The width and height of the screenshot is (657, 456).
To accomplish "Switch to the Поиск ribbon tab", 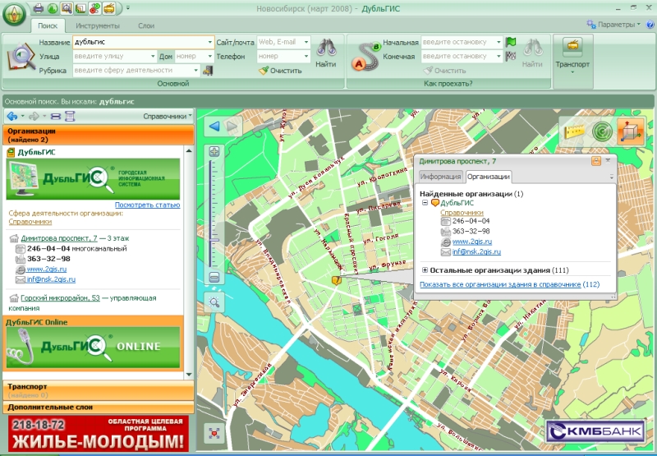I will click(48, 25).
